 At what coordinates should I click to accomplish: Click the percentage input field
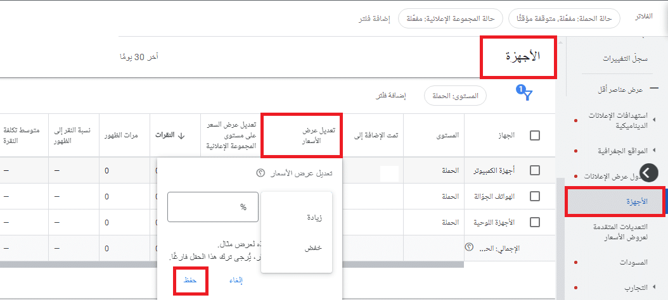point(213,207)
